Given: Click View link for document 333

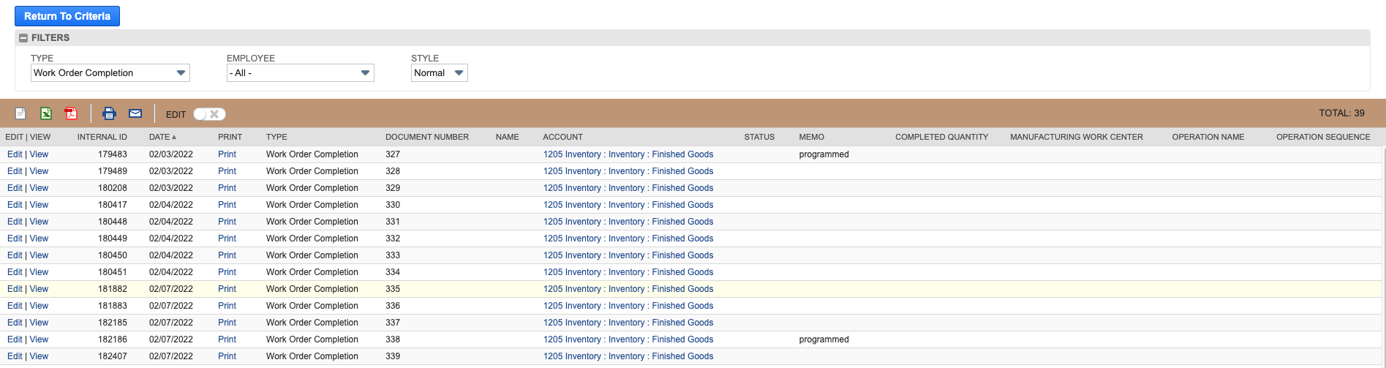Looking at the screenshot, I should point(39,255).
